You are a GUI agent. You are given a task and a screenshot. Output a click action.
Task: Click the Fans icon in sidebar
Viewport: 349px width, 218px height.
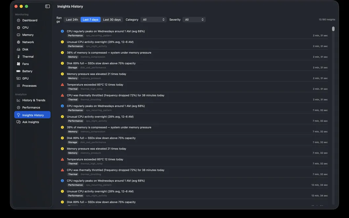click(19, 64)
